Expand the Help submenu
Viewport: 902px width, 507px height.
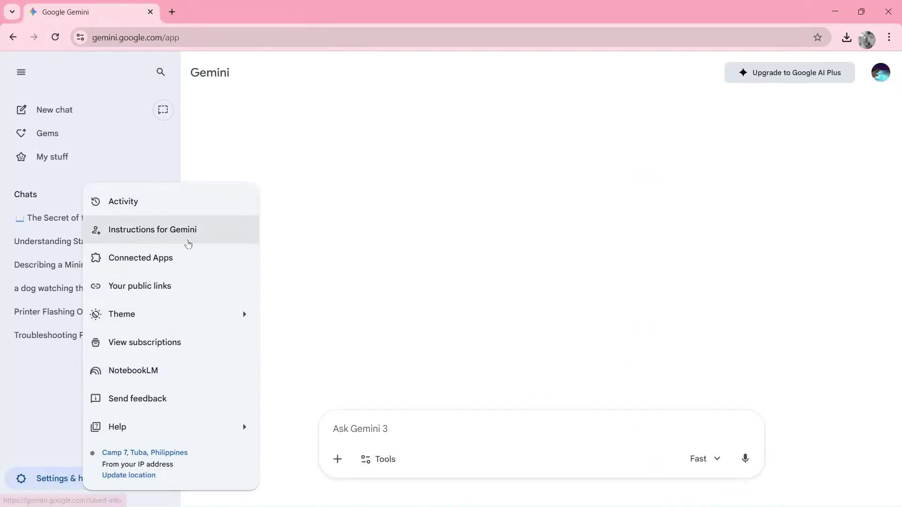pyautogui.click(x=170, y=427)
